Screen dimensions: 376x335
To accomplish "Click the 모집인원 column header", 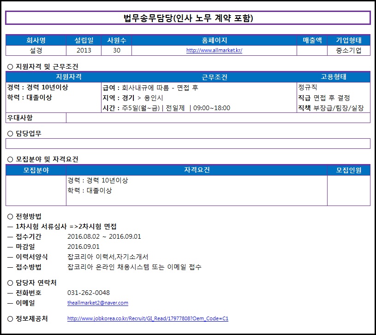I will pyautogui.click(x=348, y=170).
